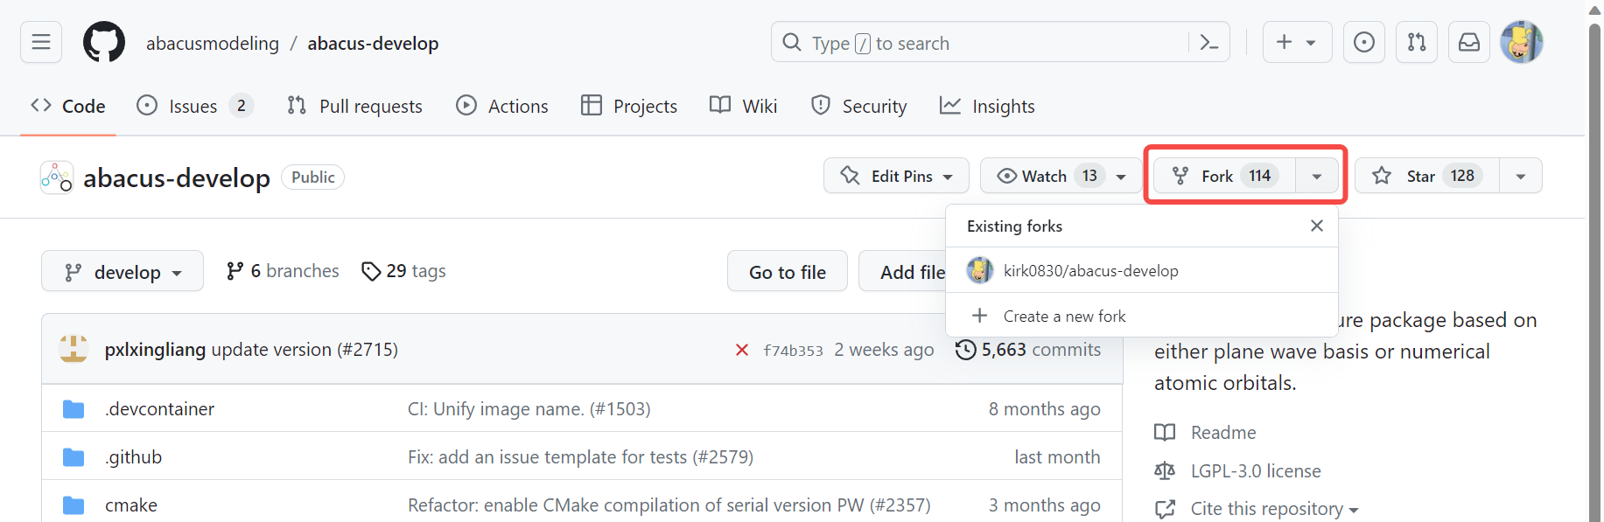Image resolution: width=1604 pixels, height=522 pixels.
Task: Focus the Type to search field
Action: coord(980,43)
